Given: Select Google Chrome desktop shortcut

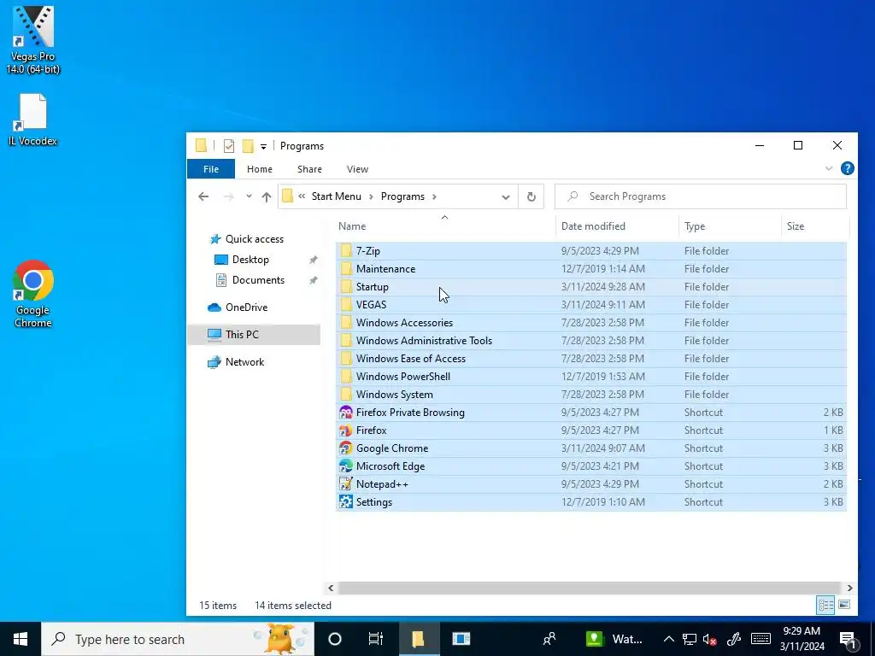Looking at the screenshot, I should (x=33, y=294).
